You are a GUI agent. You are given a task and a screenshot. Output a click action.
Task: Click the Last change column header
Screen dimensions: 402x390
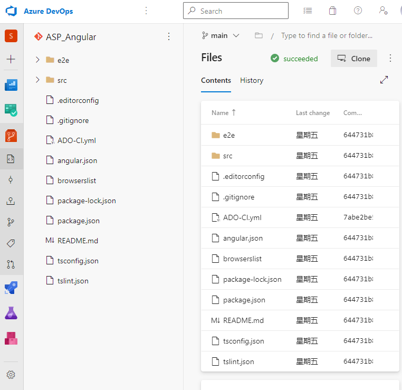point(313,113)
